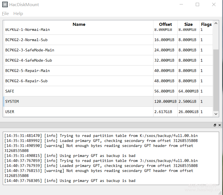Click the 2.617GiB offset cell

coord(165,112)
